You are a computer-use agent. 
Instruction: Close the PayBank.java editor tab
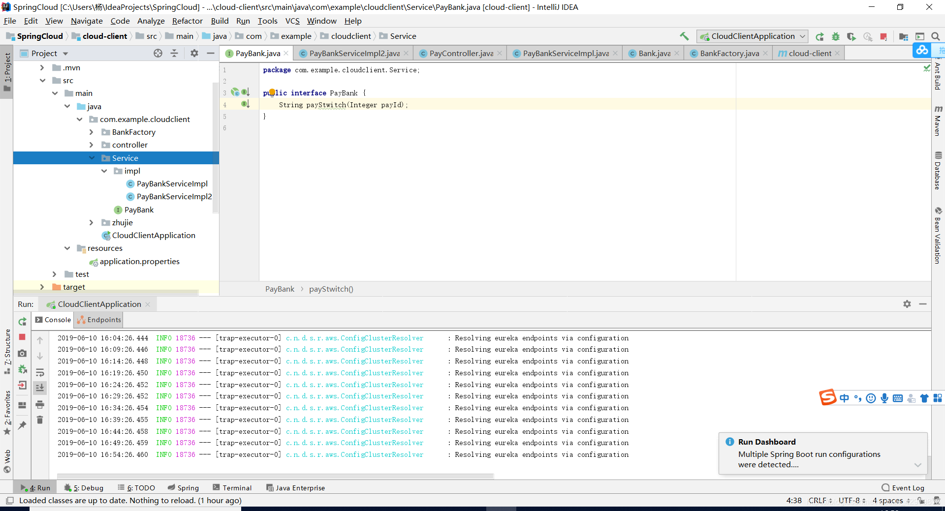pos(286,53)
